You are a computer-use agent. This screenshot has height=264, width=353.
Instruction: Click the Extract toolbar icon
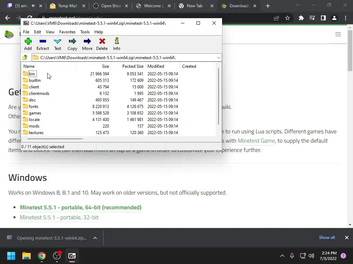point(42,41)
